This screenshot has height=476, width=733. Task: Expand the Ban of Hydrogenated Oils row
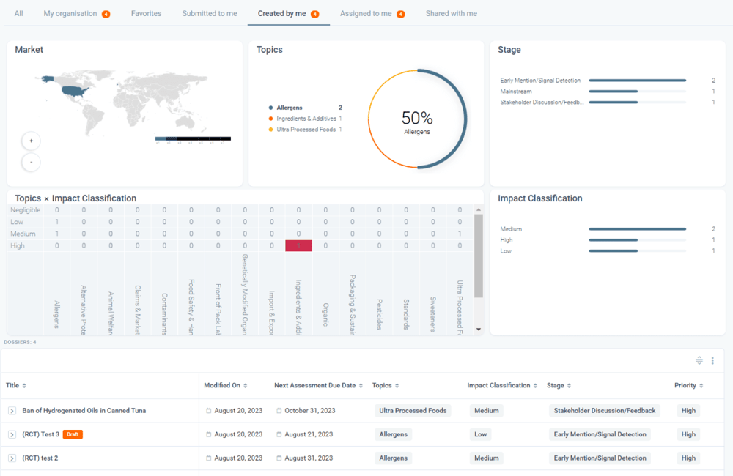point(12,411)
